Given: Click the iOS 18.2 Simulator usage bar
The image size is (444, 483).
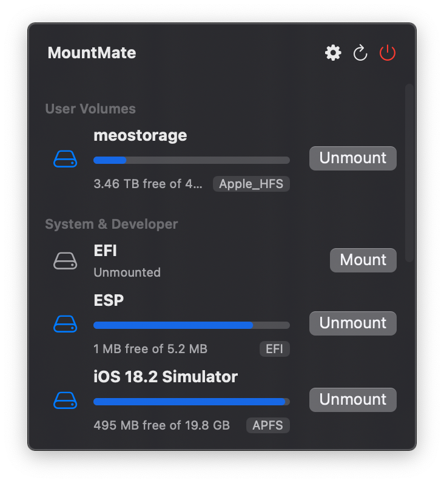Looking at the screenshot, I should pos(192,402).
